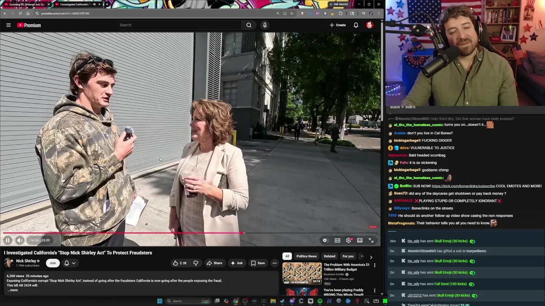Image resolution: width=545 pixels, height=306 pixels.
Task: Open Chrome from the taskbar
Action: [x=235, y=301]
